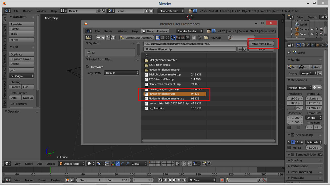Screen dimensions: 330x185
Task: Go to parent directory arrow icon
Action: [x=108, y=38]
